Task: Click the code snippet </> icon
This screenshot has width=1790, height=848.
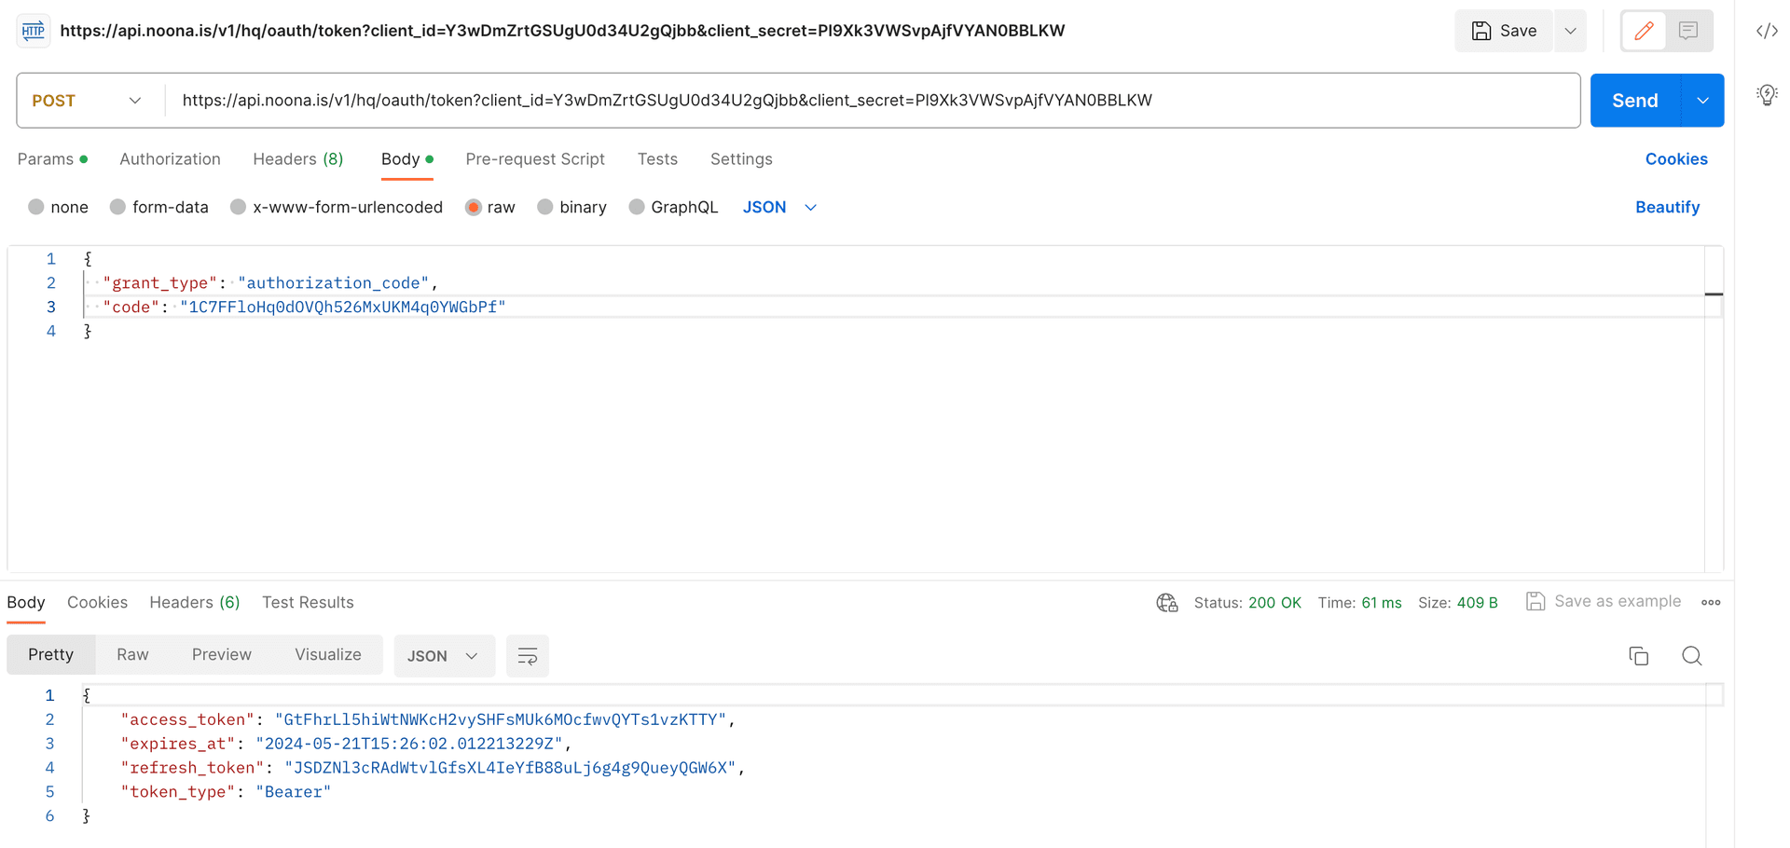Action: [x=1767, y=31]
